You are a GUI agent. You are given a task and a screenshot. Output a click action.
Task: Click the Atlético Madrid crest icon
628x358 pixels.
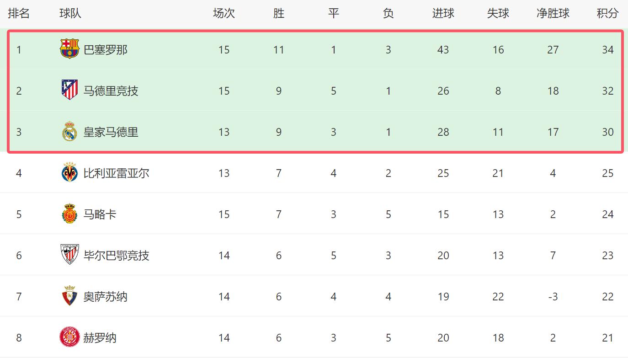coord(69,90)
